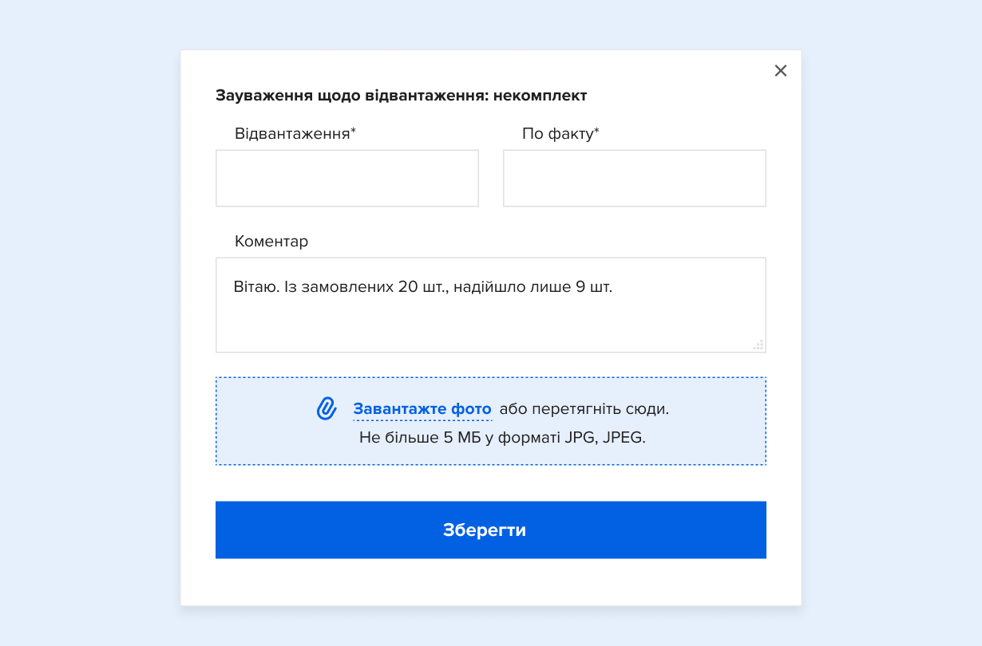Click the paperclip attachment icon
The image size is (982, 646).
327,408
